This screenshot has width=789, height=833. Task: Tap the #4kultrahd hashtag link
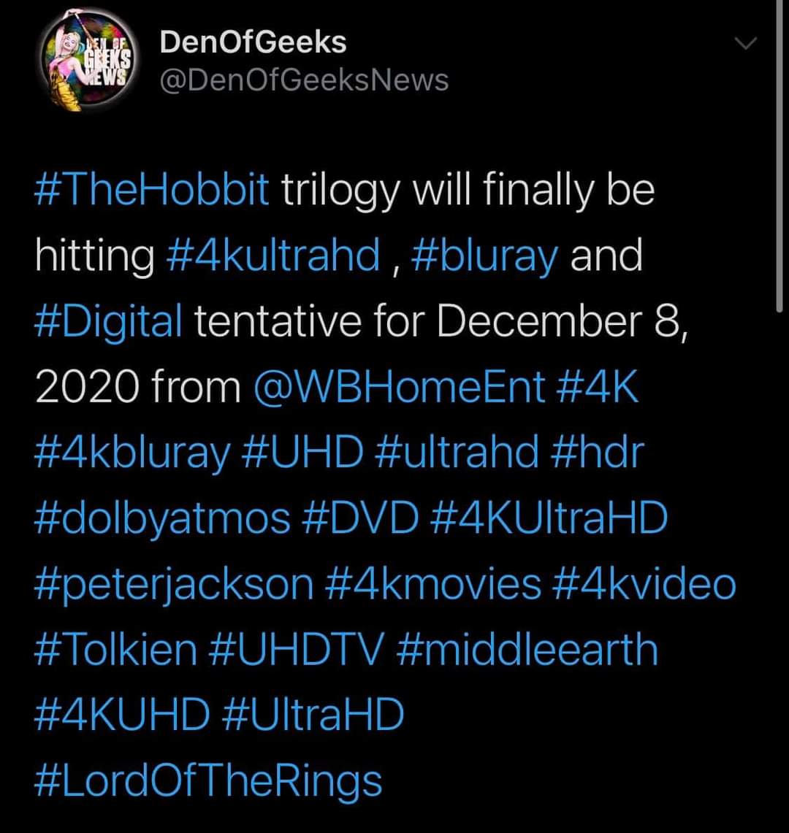click(x=274, y=257)
